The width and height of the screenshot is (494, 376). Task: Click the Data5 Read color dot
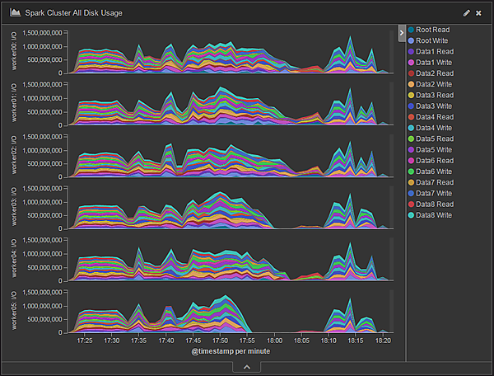tap(411, 139)
